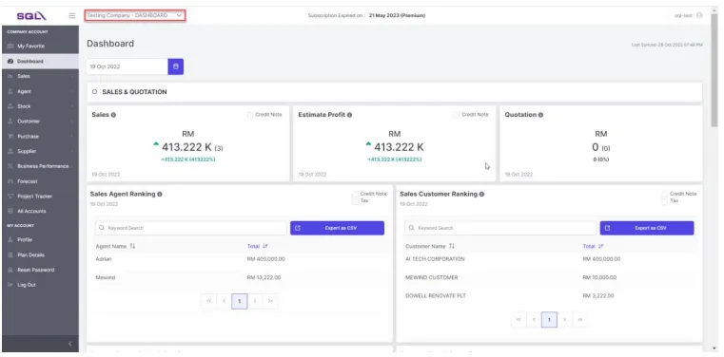This screenshot has width=724, height=357.
Task: Select Dashboard in sidebar
Action: (x=40, y=62)
